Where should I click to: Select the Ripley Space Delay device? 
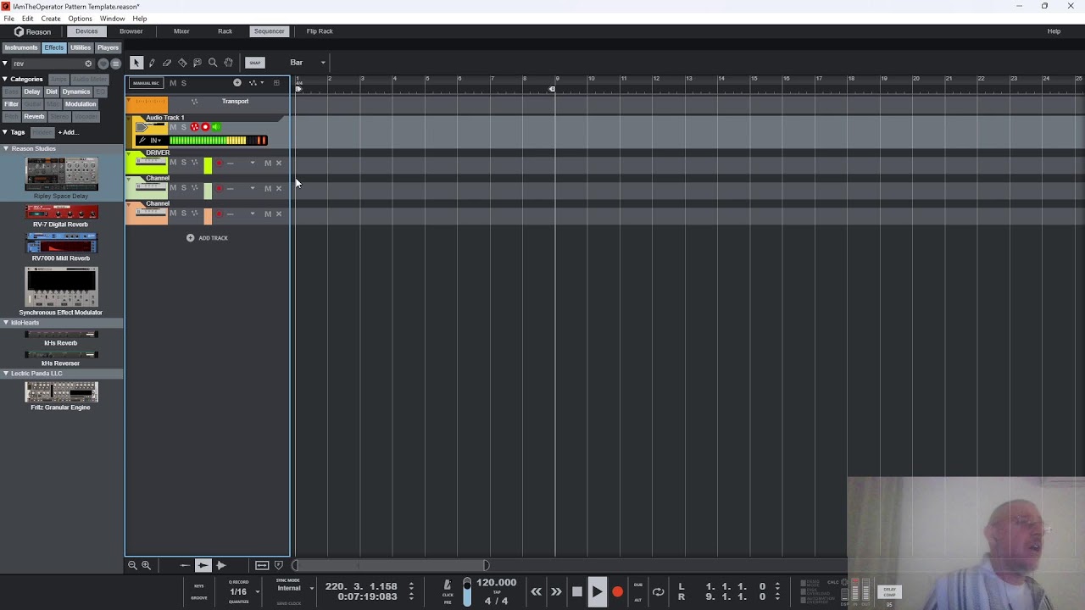(x=61, y=179)
